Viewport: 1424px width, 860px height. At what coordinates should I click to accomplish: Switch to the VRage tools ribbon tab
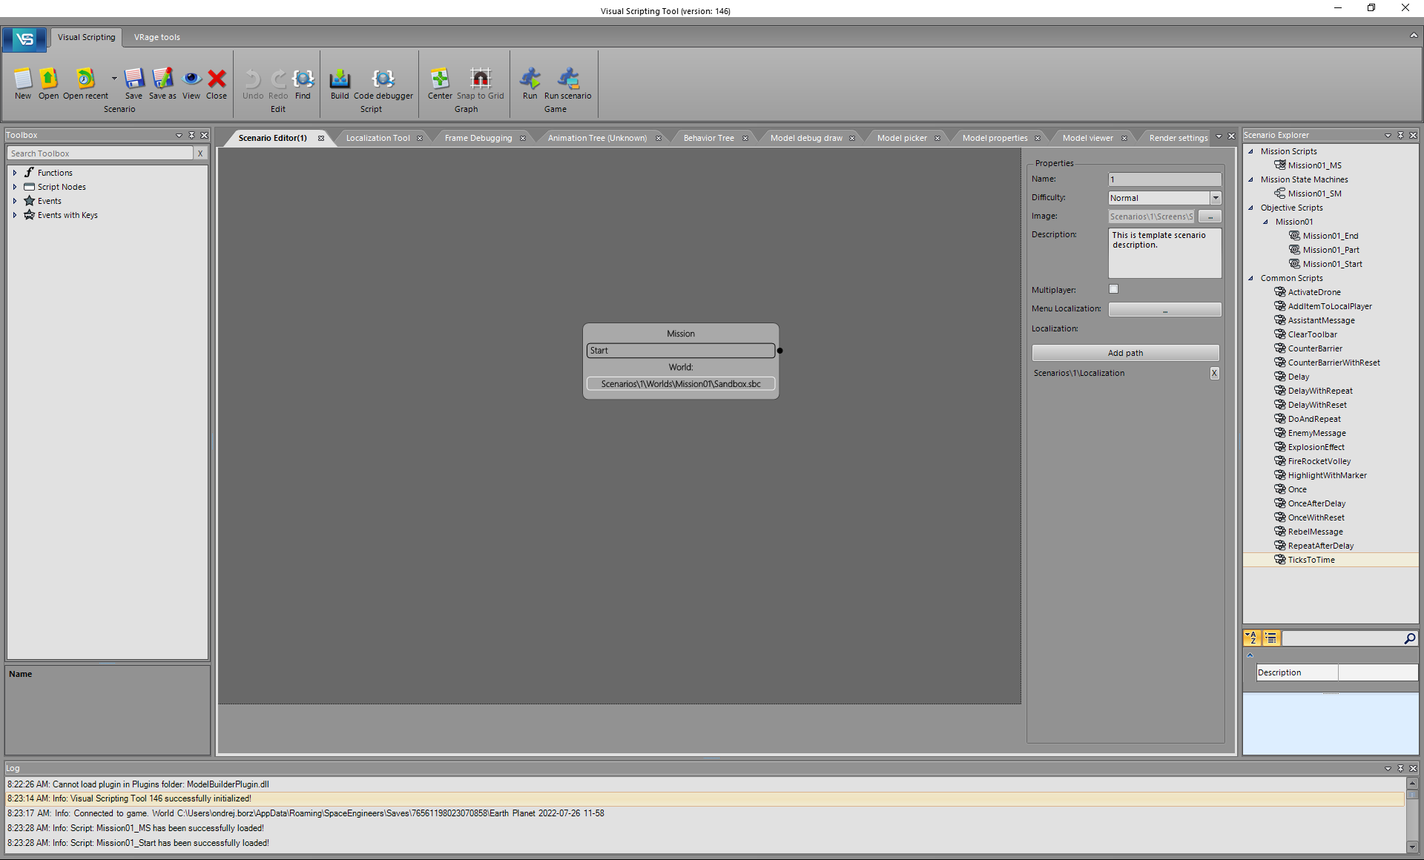point(156,37)
